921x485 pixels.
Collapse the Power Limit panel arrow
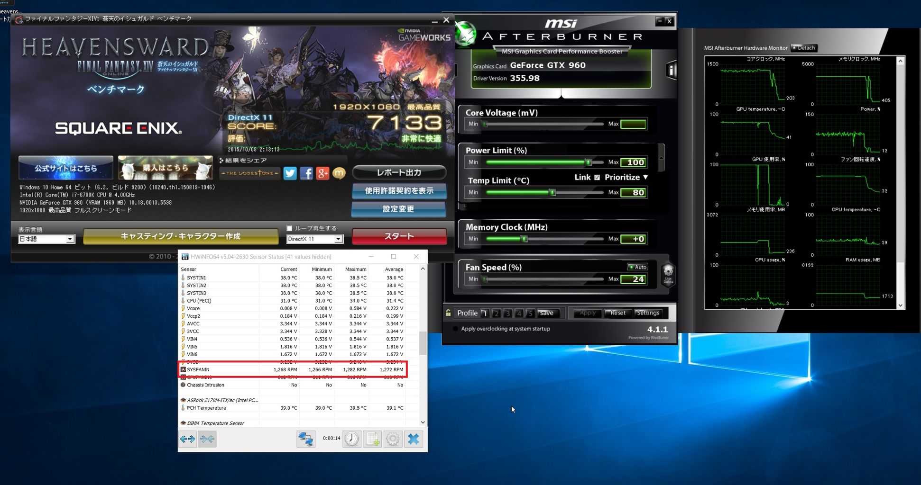[661, 158]
